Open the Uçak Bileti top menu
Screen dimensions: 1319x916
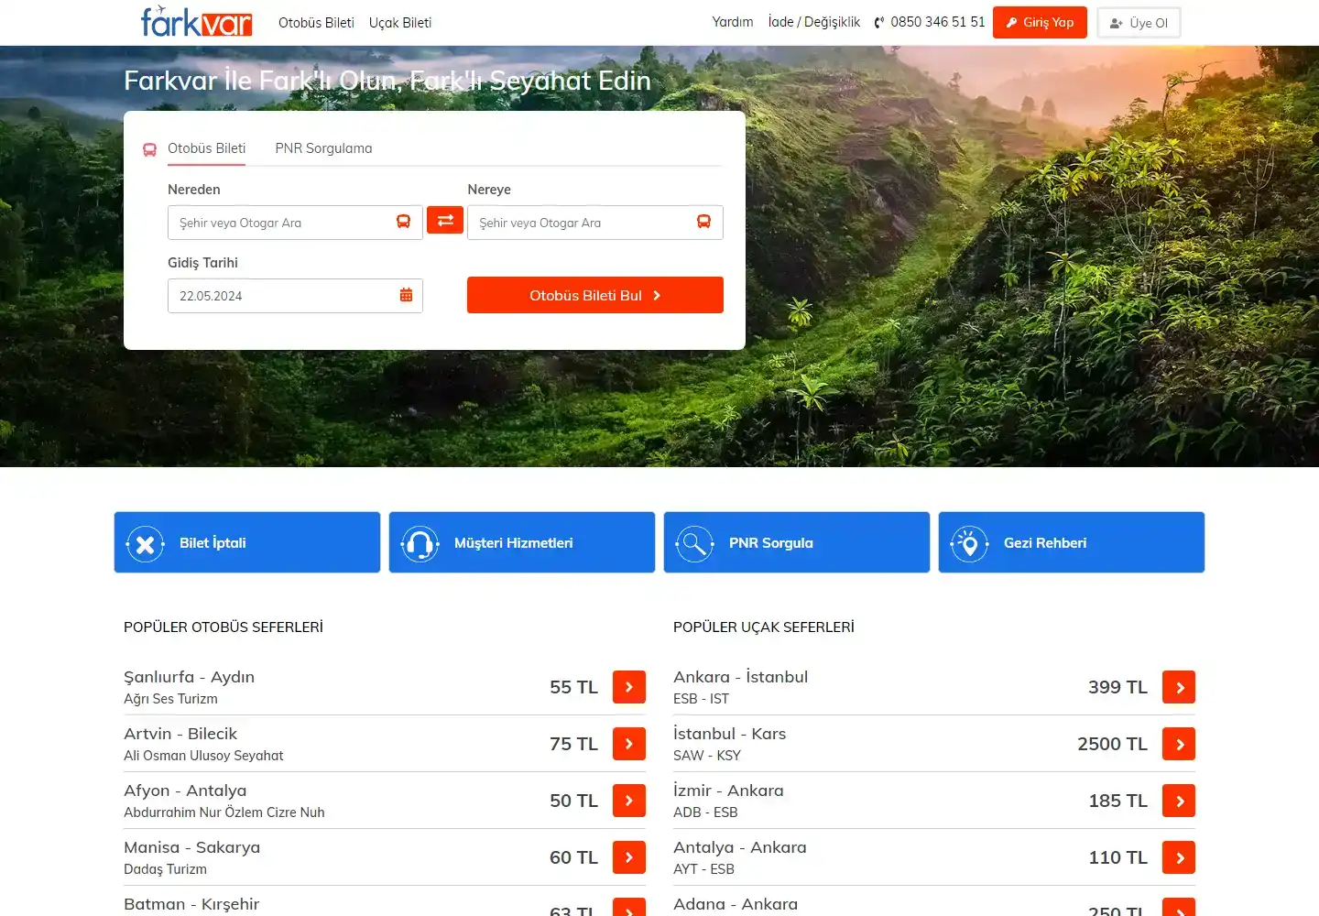point(400,23)
